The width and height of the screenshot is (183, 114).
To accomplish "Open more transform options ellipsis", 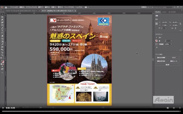I will tap(180, 30).
